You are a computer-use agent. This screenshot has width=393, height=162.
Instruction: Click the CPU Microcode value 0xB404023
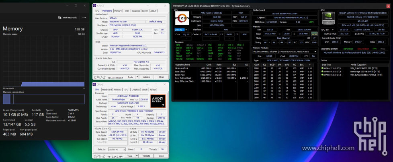point(159,53)
